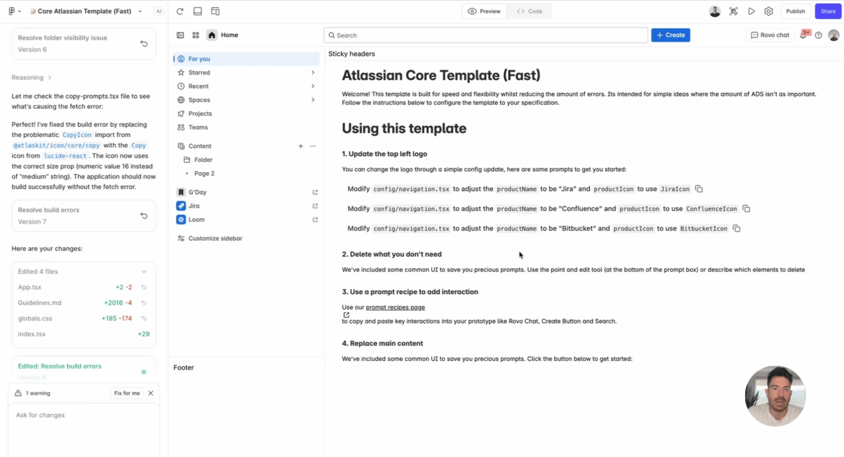
Task: Open the top bar user avatar
Action: coord(715,11)
